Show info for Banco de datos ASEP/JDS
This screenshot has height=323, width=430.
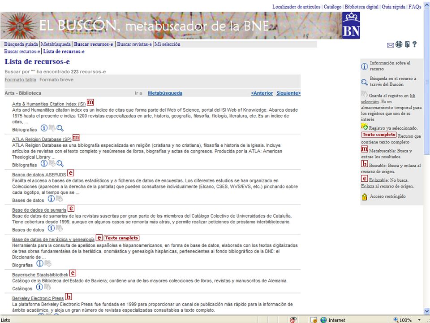(x=51, y=198)
